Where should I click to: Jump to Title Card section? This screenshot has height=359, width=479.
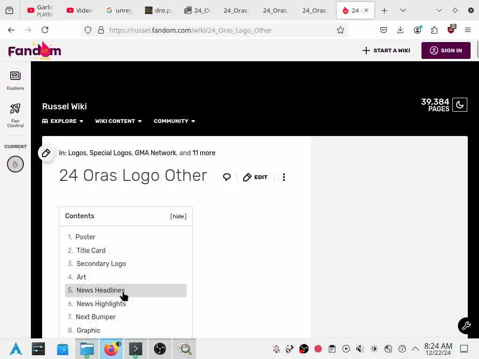91,251
